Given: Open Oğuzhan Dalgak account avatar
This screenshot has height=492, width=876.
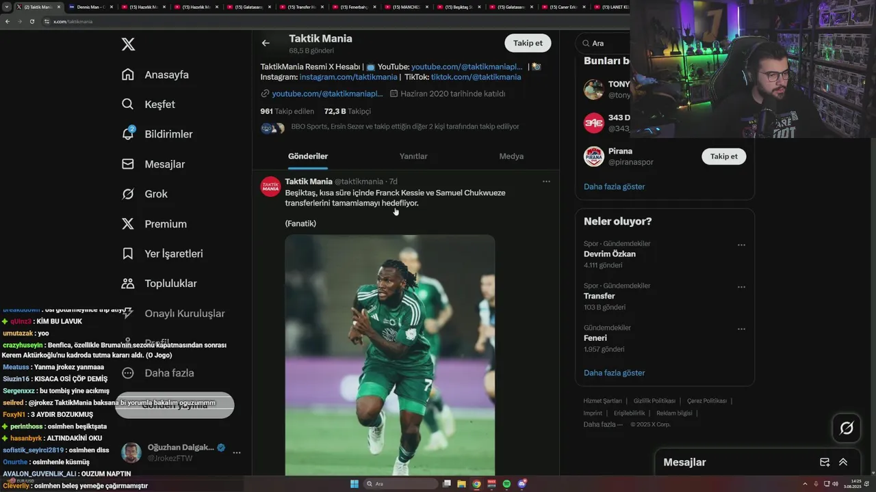Looking at the screenshot, I should point(131,452).
